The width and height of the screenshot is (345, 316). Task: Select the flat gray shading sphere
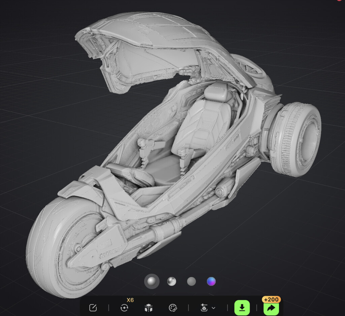click(x=191, y=281)
